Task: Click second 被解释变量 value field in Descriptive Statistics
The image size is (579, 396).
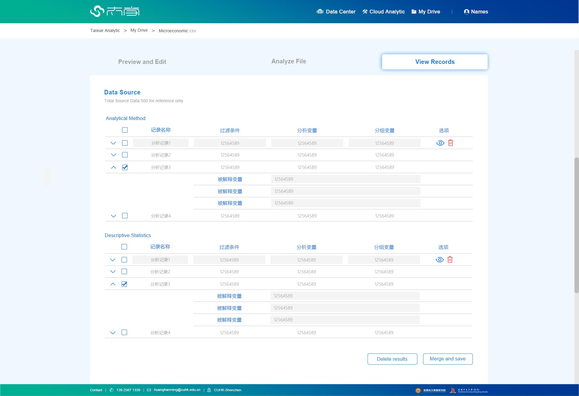Action: (x=345, y=308)
